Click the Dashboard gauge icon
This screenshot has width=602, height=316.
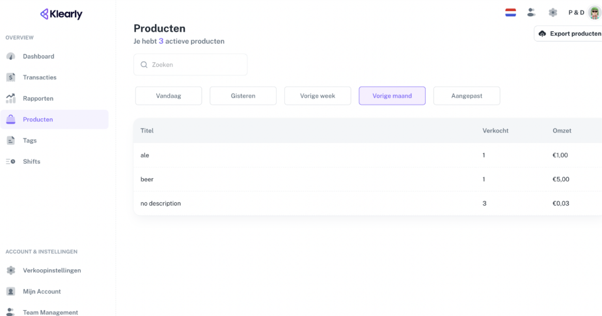click(x=10, y=57)
